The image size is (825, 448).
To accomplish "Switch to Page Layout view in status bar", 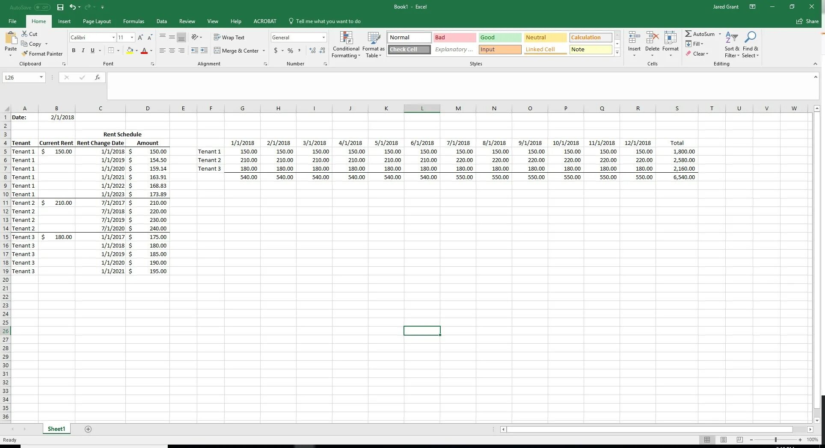I will point(724,439).
